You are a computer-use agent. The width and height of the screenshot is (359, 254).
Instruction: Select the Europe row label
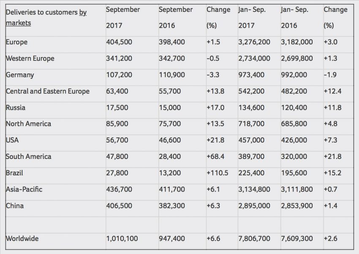coord(17,42)
